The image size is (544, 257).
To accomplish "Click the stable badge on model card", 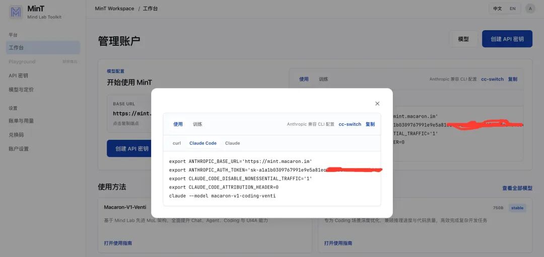I will (517, 208).
